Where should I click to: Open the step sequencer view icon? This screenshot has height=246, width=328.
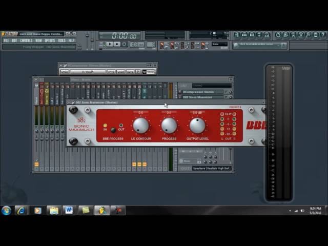click(x=244, y=35)
